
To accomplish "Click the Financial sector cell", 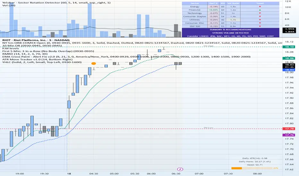I will point(194,10).
